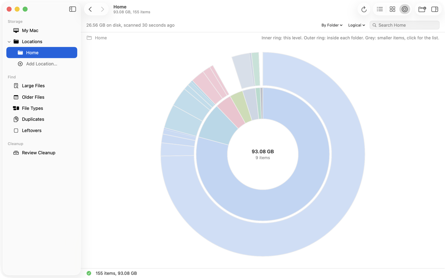Open Duplicates finder
The image size is (445, 278).
[x=42, y=119]
